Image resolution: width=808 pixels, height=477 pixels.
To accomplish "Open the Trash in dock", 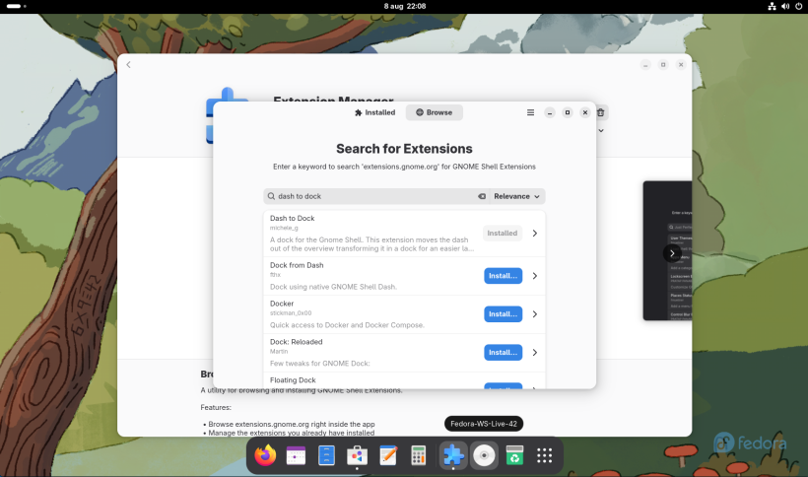I will coord(514,455).
